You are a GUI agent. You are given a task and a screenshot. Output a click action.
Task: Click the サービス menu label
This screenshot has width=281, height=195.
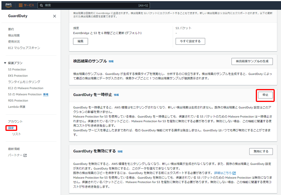click(x=29, y=5)
